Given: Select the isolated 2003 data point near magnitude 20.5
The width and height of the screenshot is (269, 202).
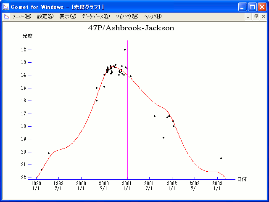Looking at the screenshot, I should click(x=221, y=158).
